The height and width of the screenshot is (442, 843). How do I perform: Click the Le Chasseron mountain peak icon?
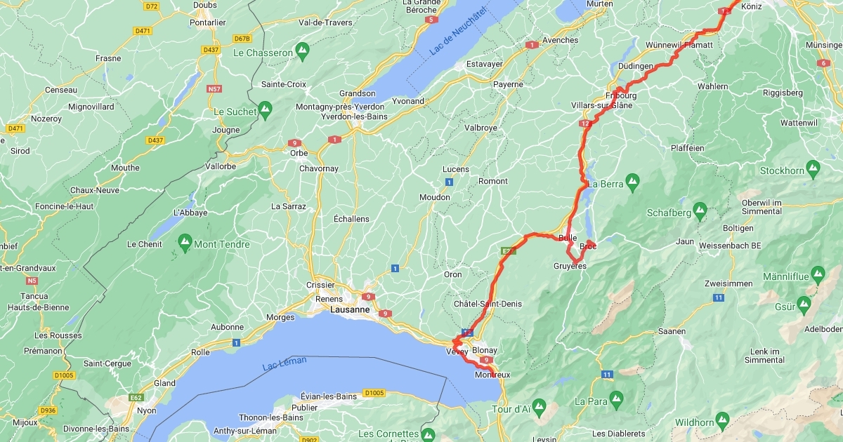click(x=302, y=51)
